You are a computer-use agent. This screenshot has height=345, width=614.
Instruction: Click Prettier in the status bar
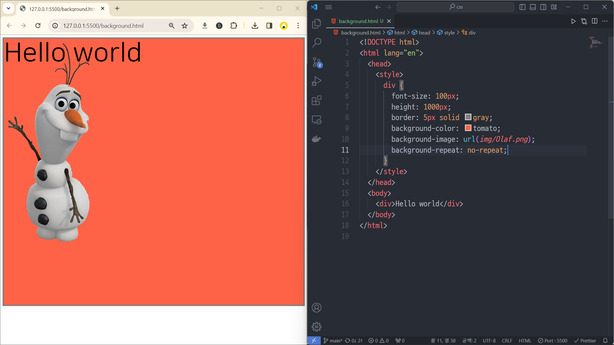(585, 341)
